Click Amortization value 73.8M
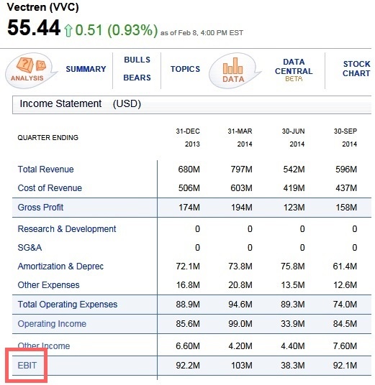The height and width of the screenshot is (385, 375). [240, 266]
